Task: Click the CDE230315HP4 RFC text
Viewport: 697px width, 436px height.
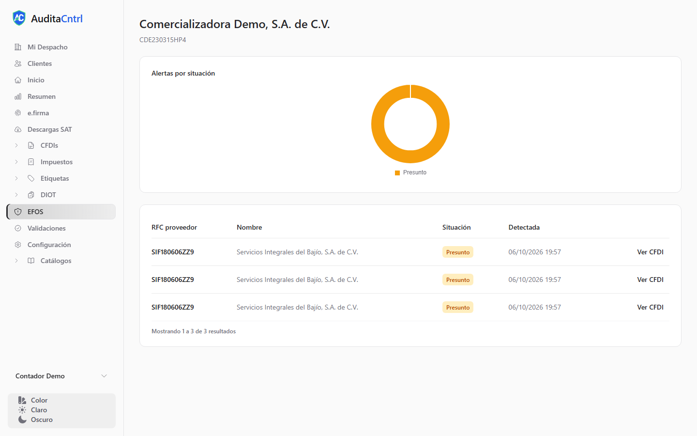Action: 163,40
